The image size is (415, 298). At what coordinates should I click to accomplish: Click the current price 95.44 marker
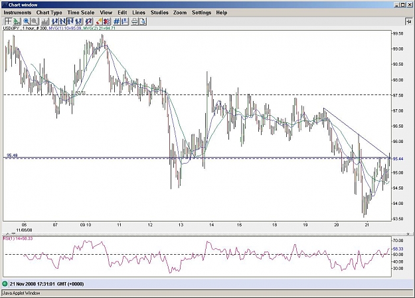pos(398,159)
